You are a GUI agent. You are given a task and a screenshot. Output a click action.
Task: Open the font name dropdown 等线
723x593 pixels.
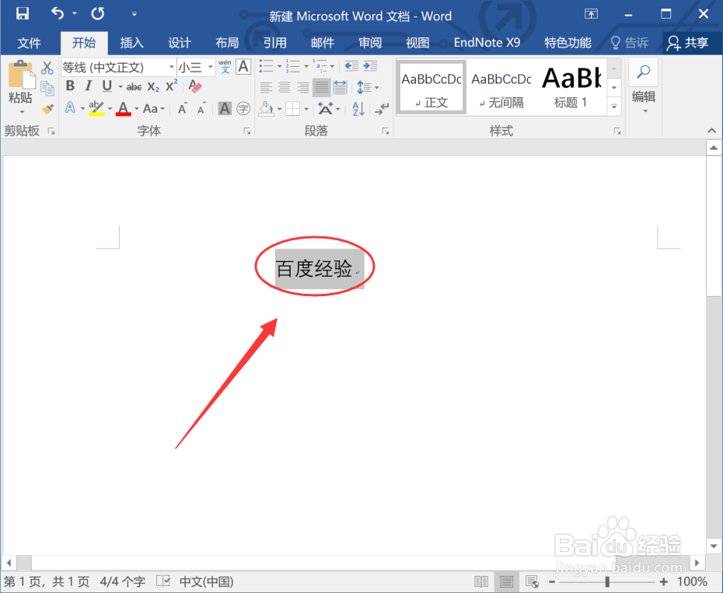(x=171, y=68)
